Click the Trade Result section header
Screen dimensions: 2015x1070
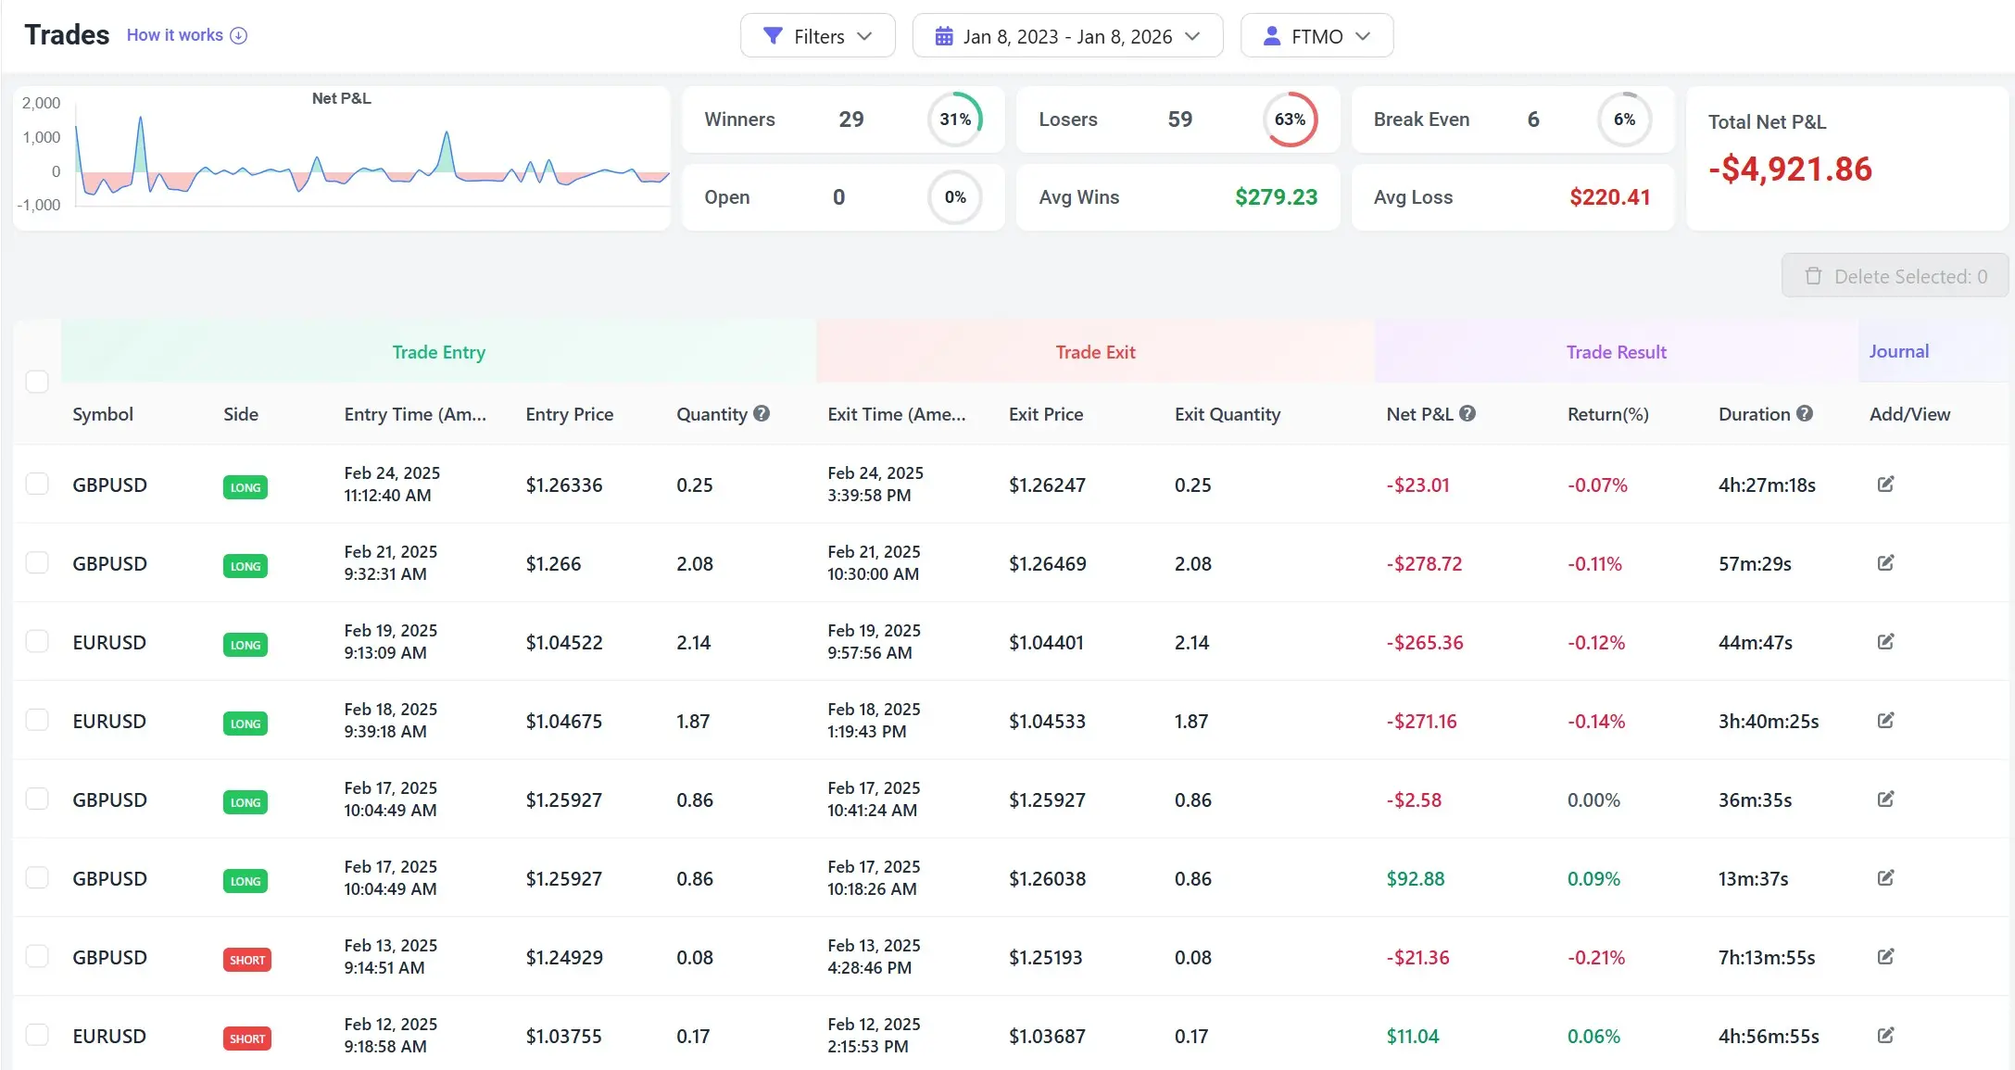(x=1616, y=351)
